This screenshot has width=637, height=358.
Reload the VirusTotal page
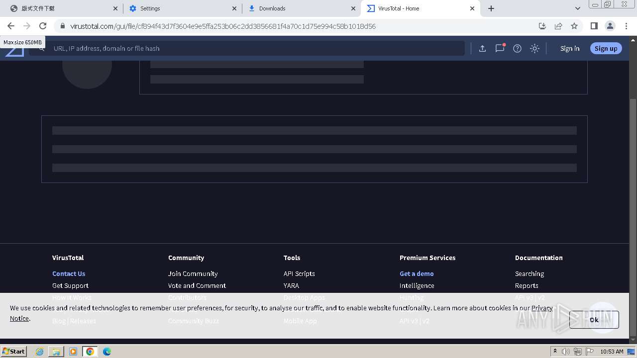tap(43, 26)
